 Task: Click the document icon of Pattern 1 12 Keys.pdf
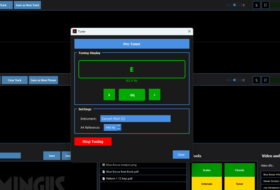pos(104,179)
